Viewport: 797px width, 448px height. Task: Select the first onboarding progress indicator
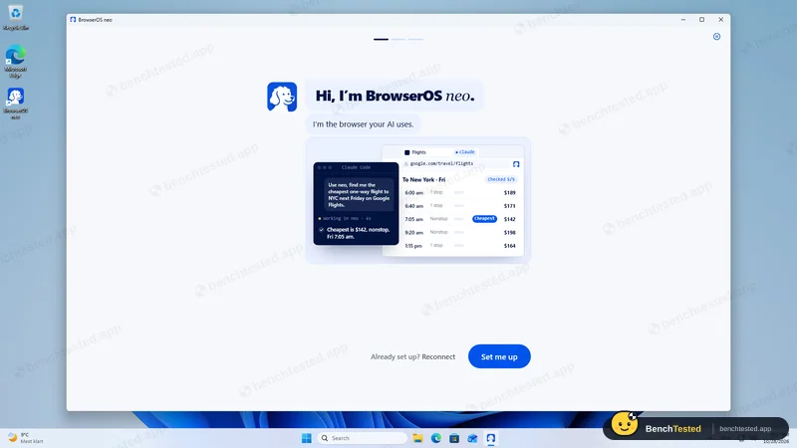381,39
